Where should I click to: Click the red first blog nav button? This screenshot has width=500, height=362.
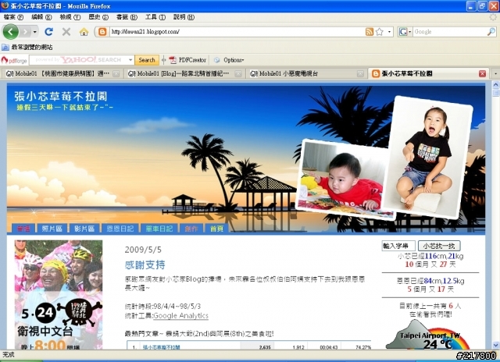23,229
